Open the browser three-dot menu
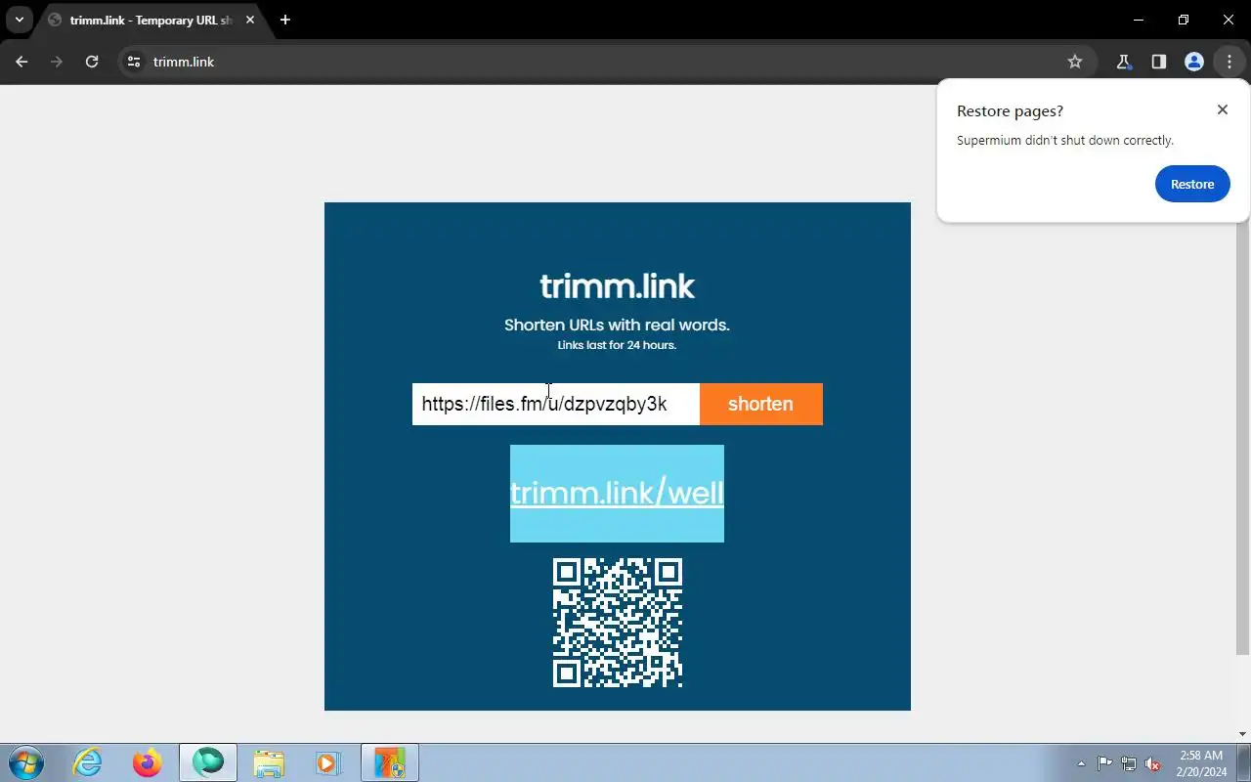Screen dimensions: 1251x782 [x=1229, y=62]
